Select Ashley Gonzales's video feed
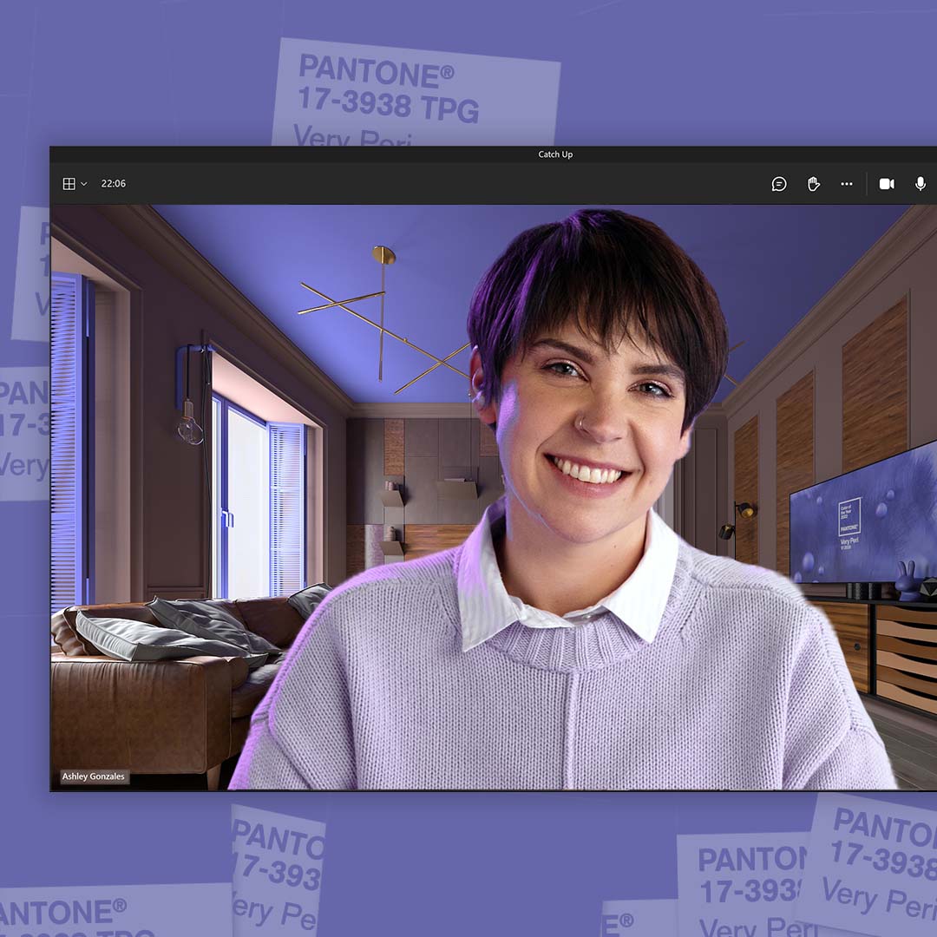Image resolution: width=937 pixels, height=937 pixels. (494, 497)
